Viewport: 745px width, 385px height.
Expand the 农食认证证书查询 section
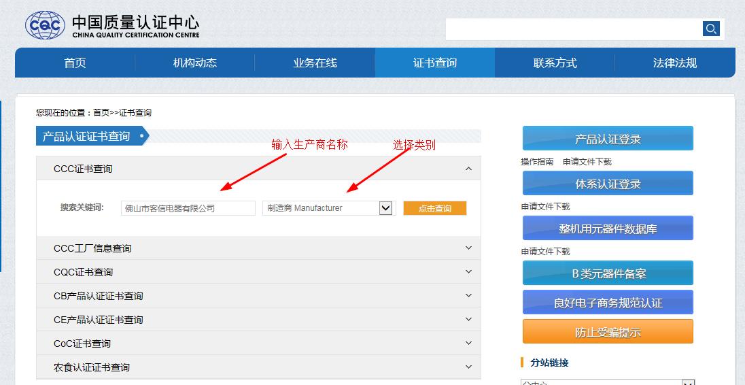click(x=258, y=367)
